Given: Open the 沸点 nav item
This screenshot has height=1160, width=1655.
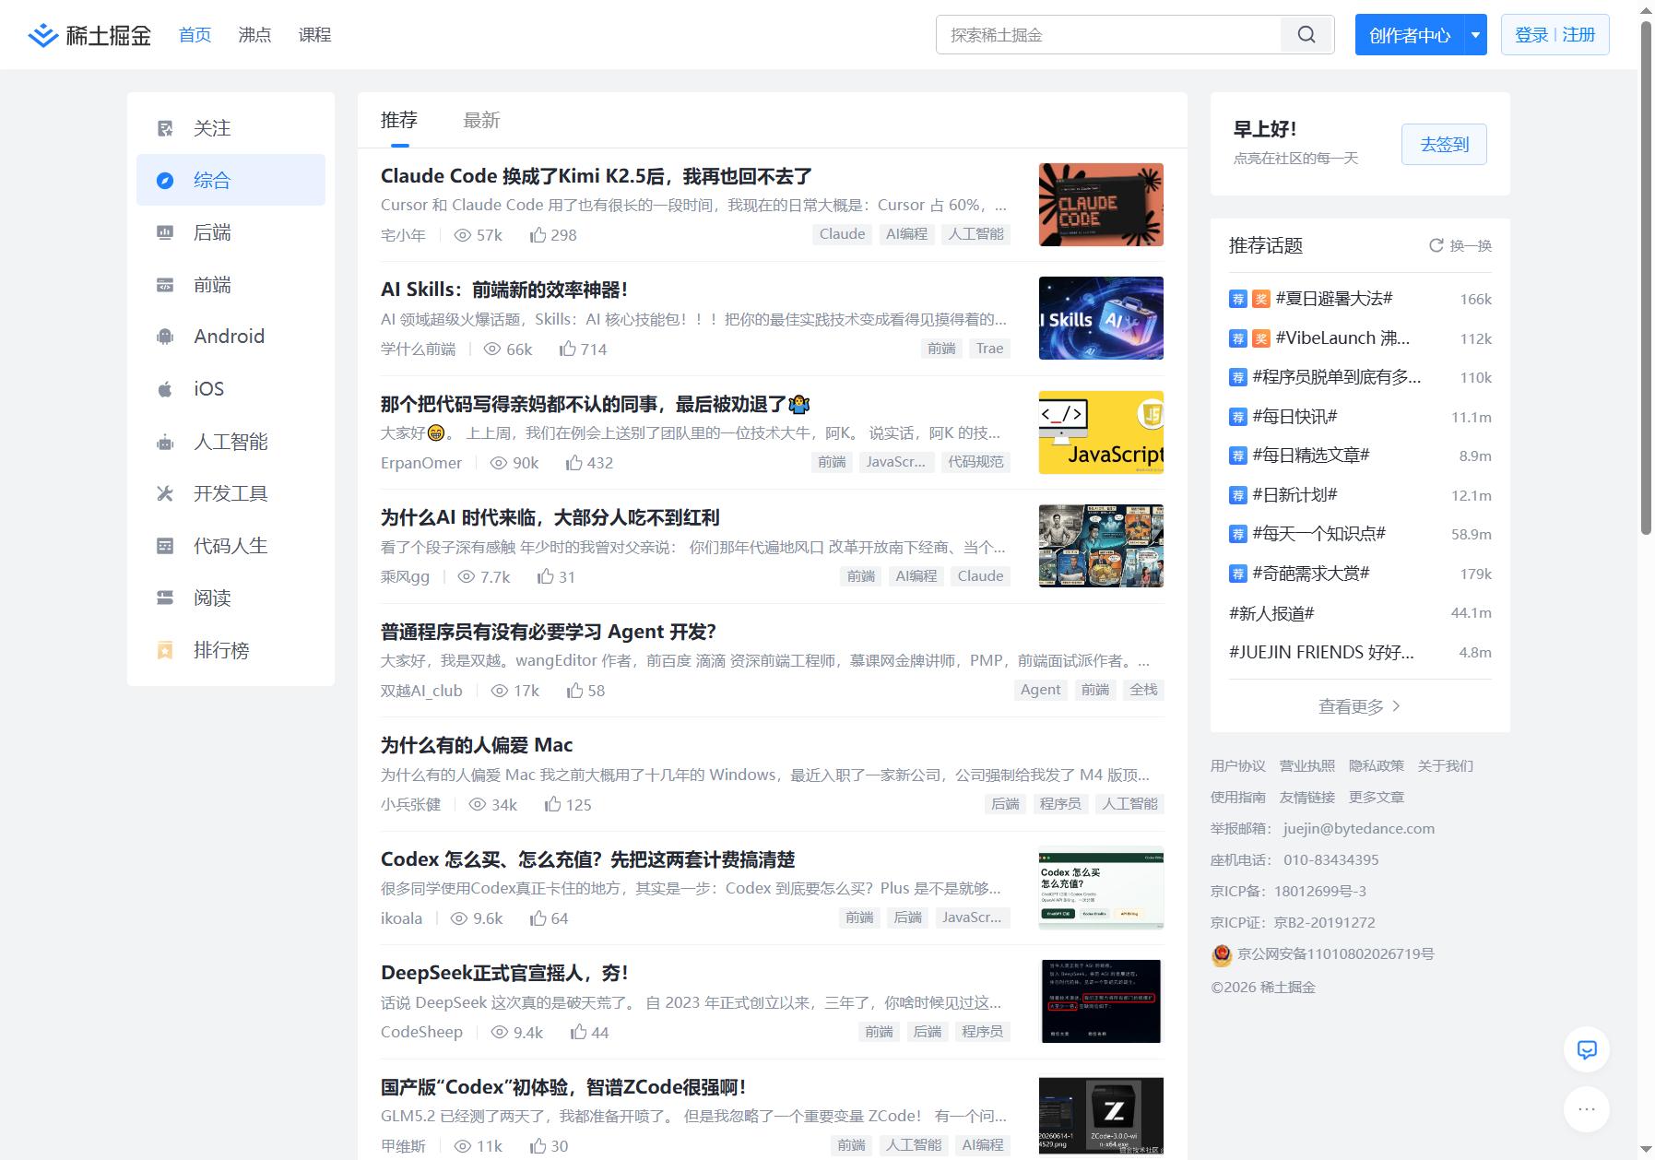Looking at the screenshot, I should (254, 35).
